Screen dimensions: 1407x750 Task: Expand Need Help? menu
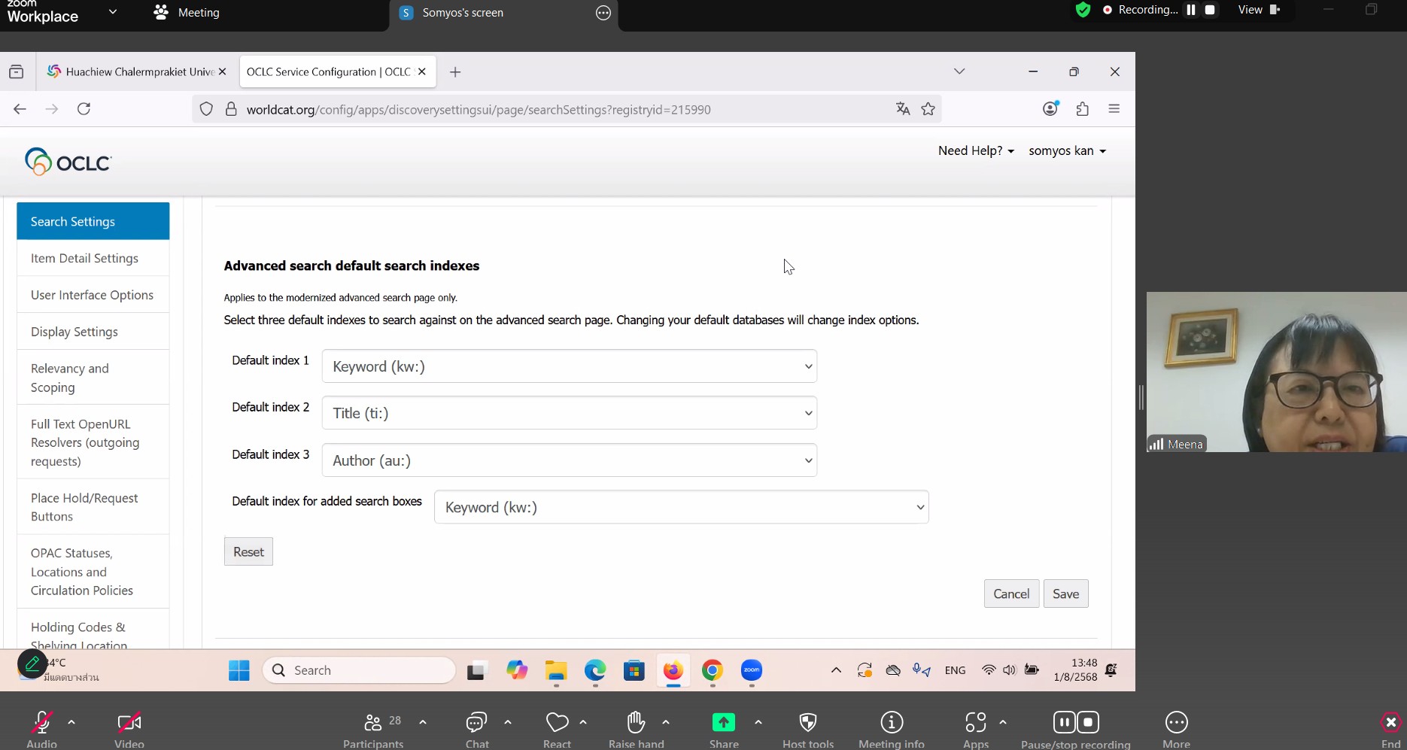(976, 150)
